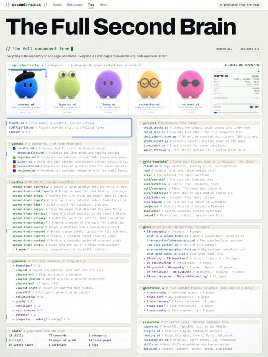This screenshot has height=357, width=268.
Task: Go to the Repo tab
Action: tap(103, 4)
